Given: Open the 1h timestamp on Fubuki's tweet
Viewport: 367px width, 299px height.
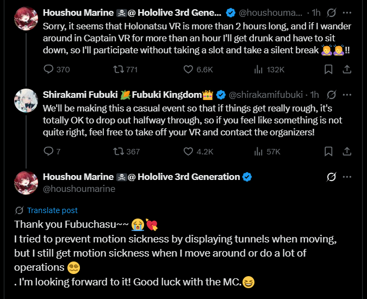Looking at the screenshot, I should tap(315, 95).
